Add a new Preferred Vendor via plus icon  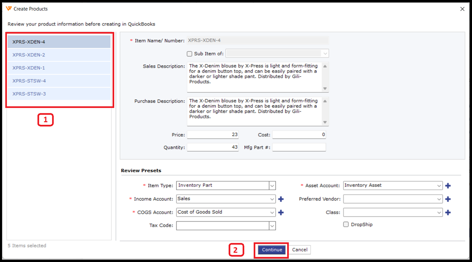(x=448, y=199)
